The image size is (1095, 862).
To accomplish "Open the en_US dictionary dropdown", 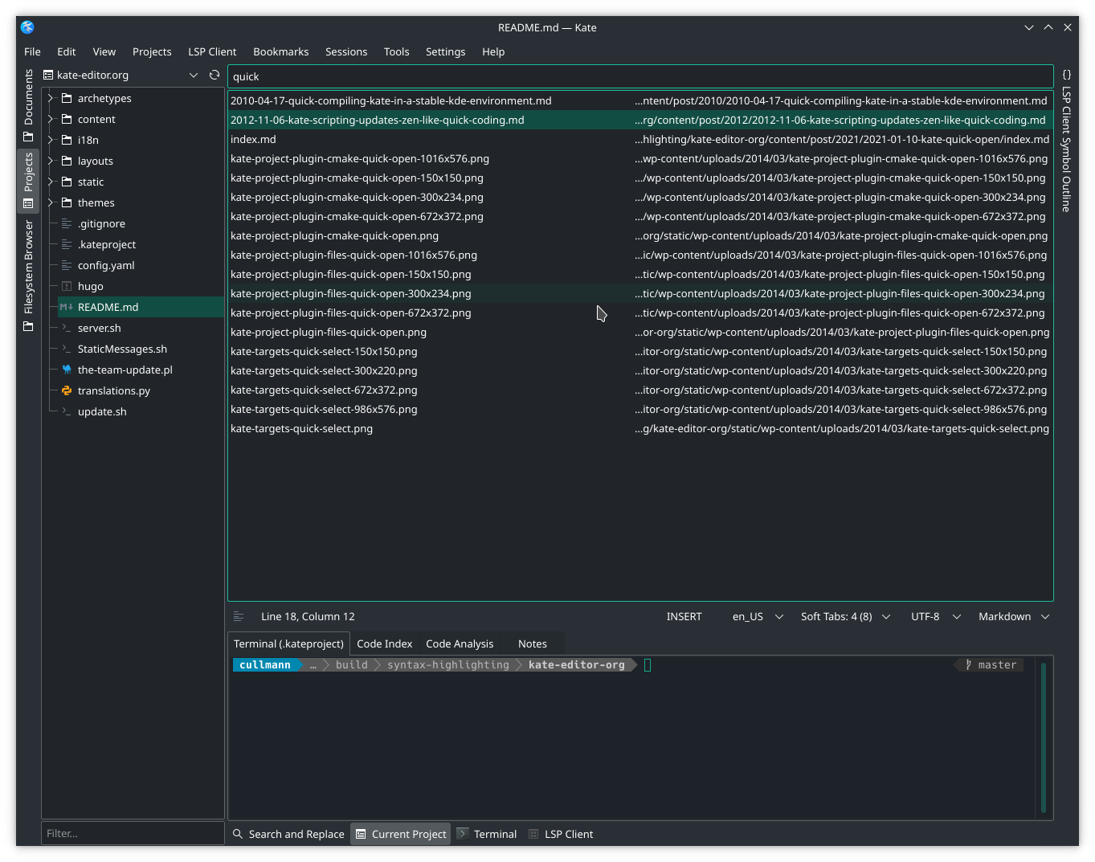I will click(x=757, y=616).
